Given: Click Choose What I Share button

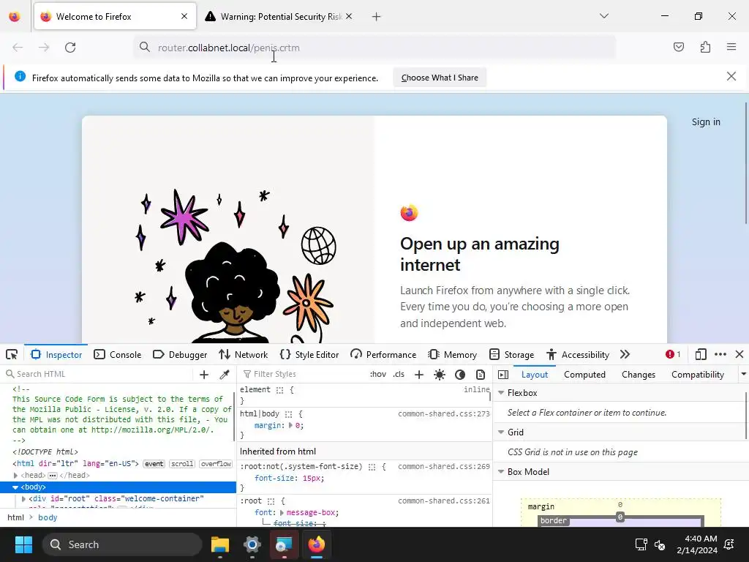Looking at the screenshot, I should point(440,78).
